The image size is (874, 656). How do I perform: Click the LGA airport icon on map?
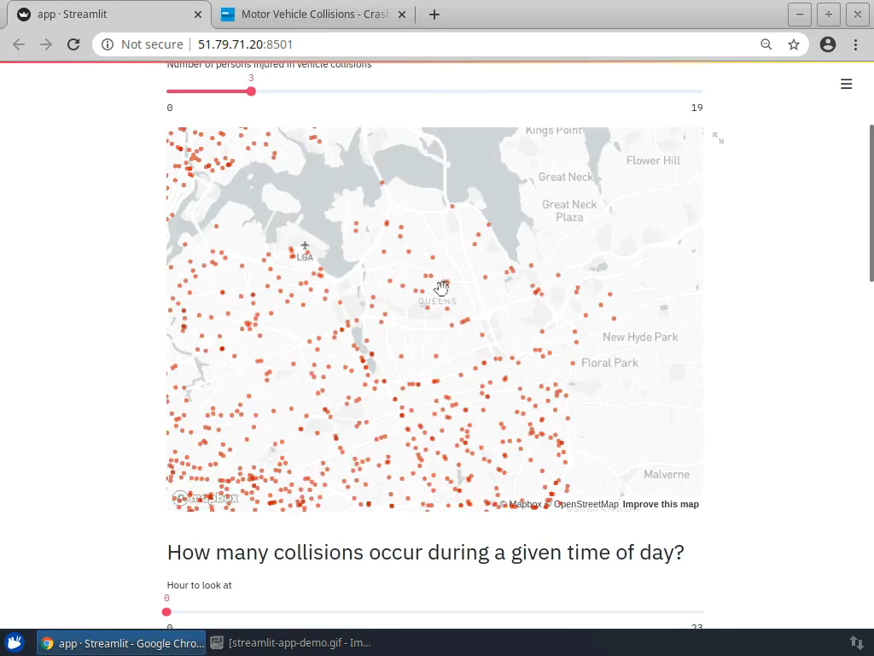pos(305,245)
